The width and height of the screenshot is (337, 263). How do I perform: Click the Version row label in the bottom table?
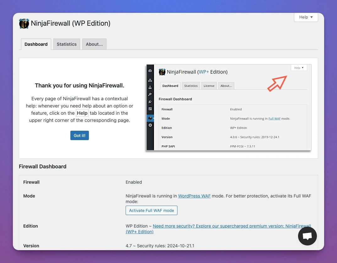point(31,246)
